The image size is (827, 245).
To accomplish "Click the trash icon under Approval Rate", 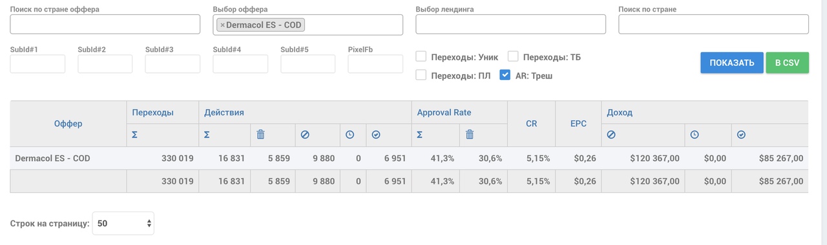I will click(x=470, y=135).
